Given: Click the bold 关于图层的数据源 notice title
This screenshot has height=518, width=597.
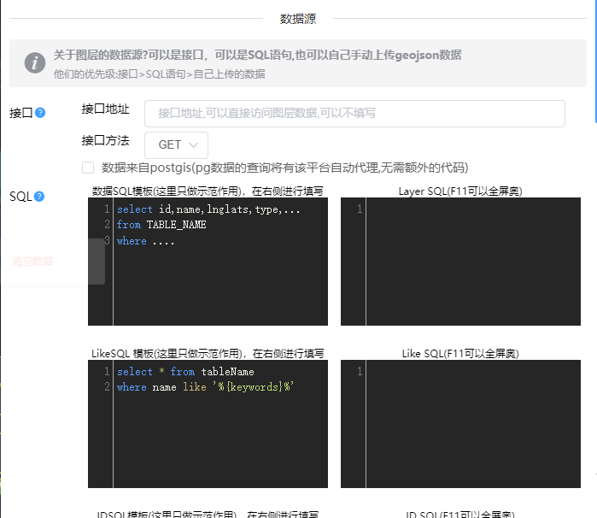Looking at the screenshot, I should 257,55.
